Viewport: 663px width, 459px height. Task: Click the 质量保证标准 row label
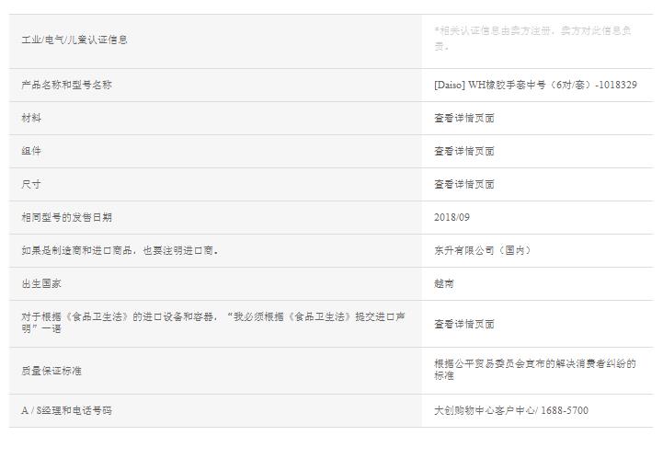(51, 370)
